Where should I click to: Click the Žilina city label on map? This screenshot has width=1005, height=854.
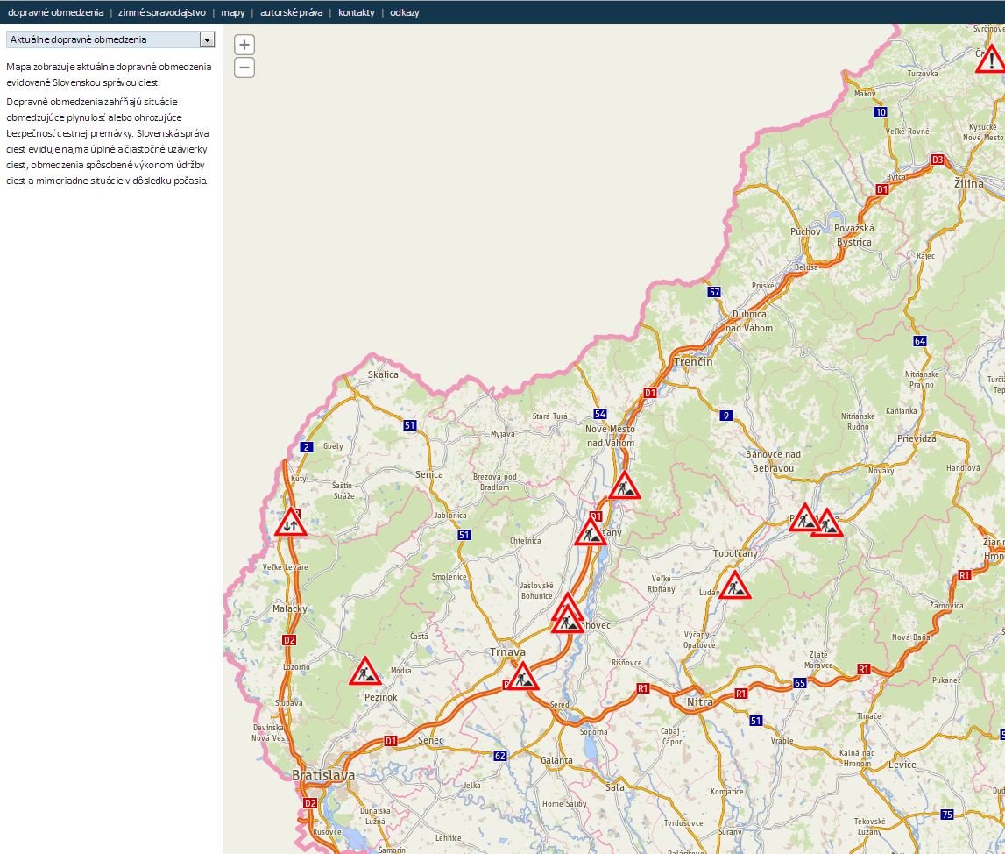click(x=968, y=184)
